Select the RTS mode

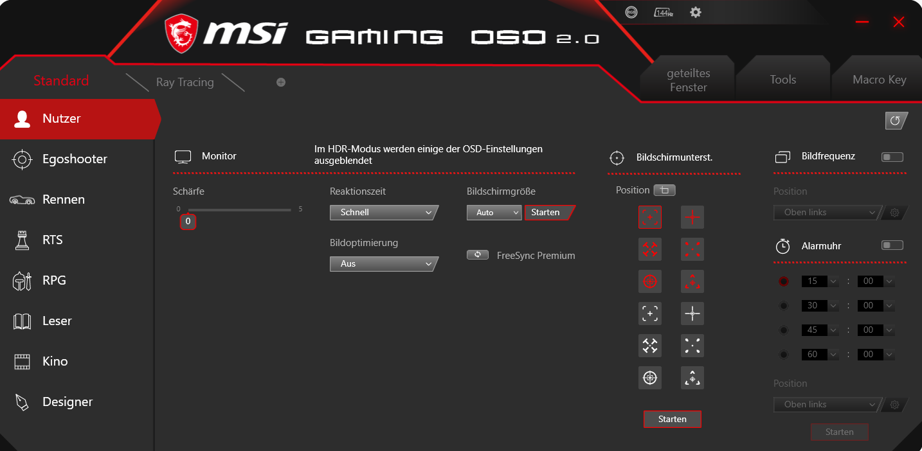77,240
